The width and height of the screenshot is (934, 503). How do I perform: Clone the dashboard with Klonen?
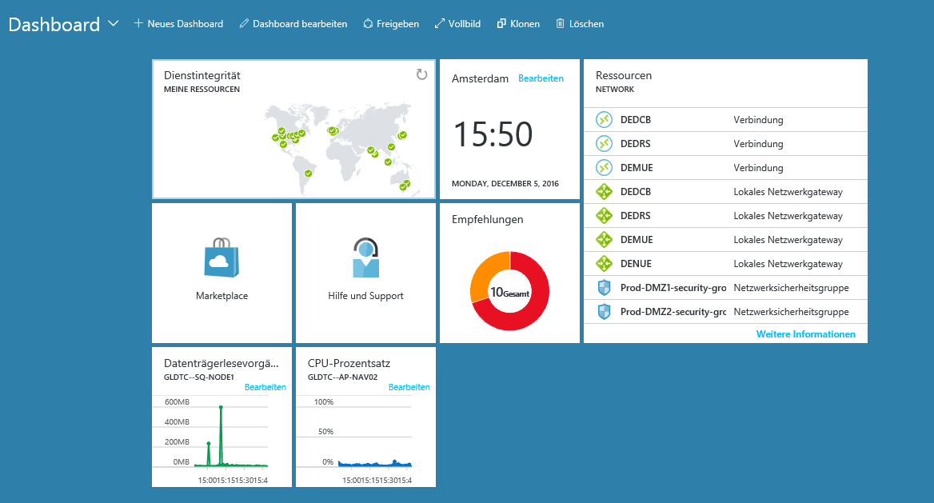(517, 24)
